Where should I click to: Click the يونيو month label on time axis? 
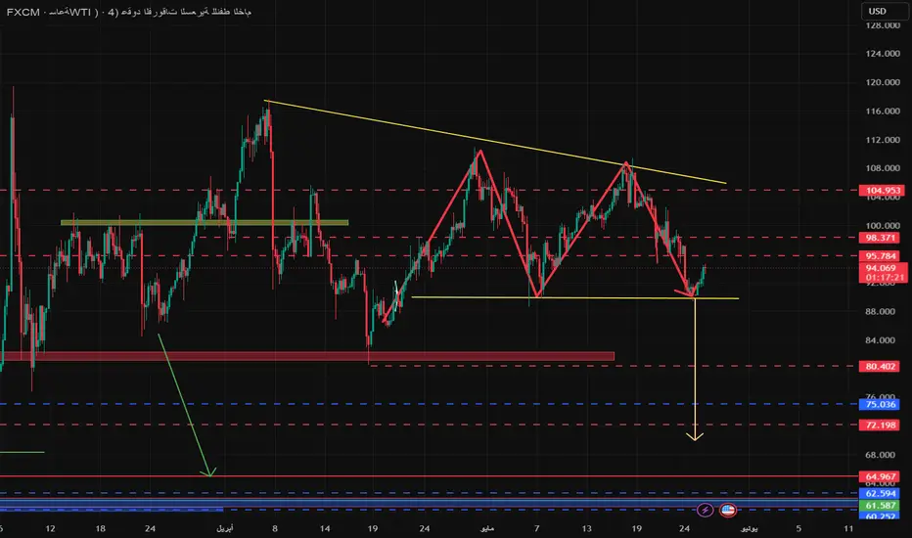(x=750, y=528)
